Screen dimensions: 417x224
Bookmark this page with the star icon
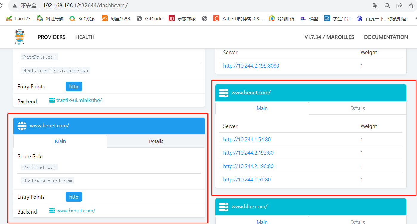(411, 6)
